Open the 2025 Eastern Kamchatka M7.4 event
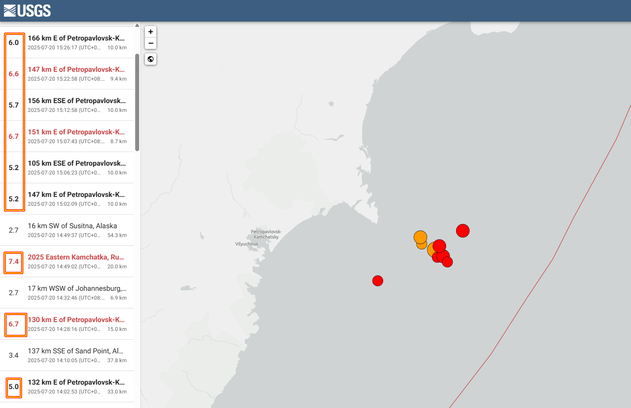The width and height of the screenshot is (631, 408). [76, 257]
